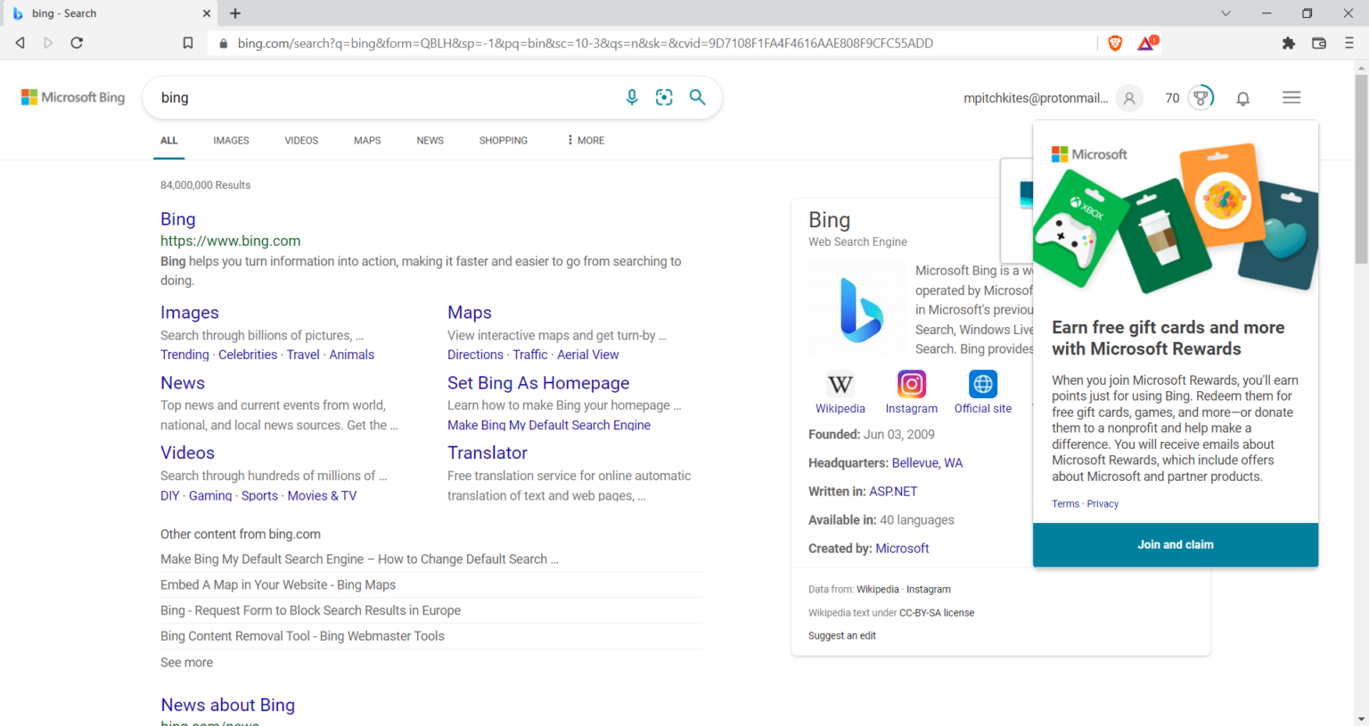This screenshot has height=726, width=1369.
Task: Open the Bellevue, WA headquarters link
Action: pos(927,462)
